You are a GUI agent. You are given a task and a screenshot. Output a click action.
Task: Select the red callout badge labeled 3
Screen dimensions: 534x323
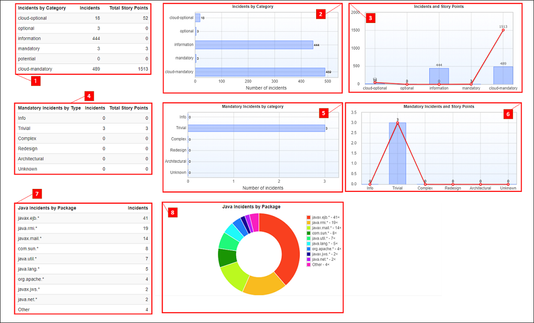pyautogui.click(x=371, y=17)
